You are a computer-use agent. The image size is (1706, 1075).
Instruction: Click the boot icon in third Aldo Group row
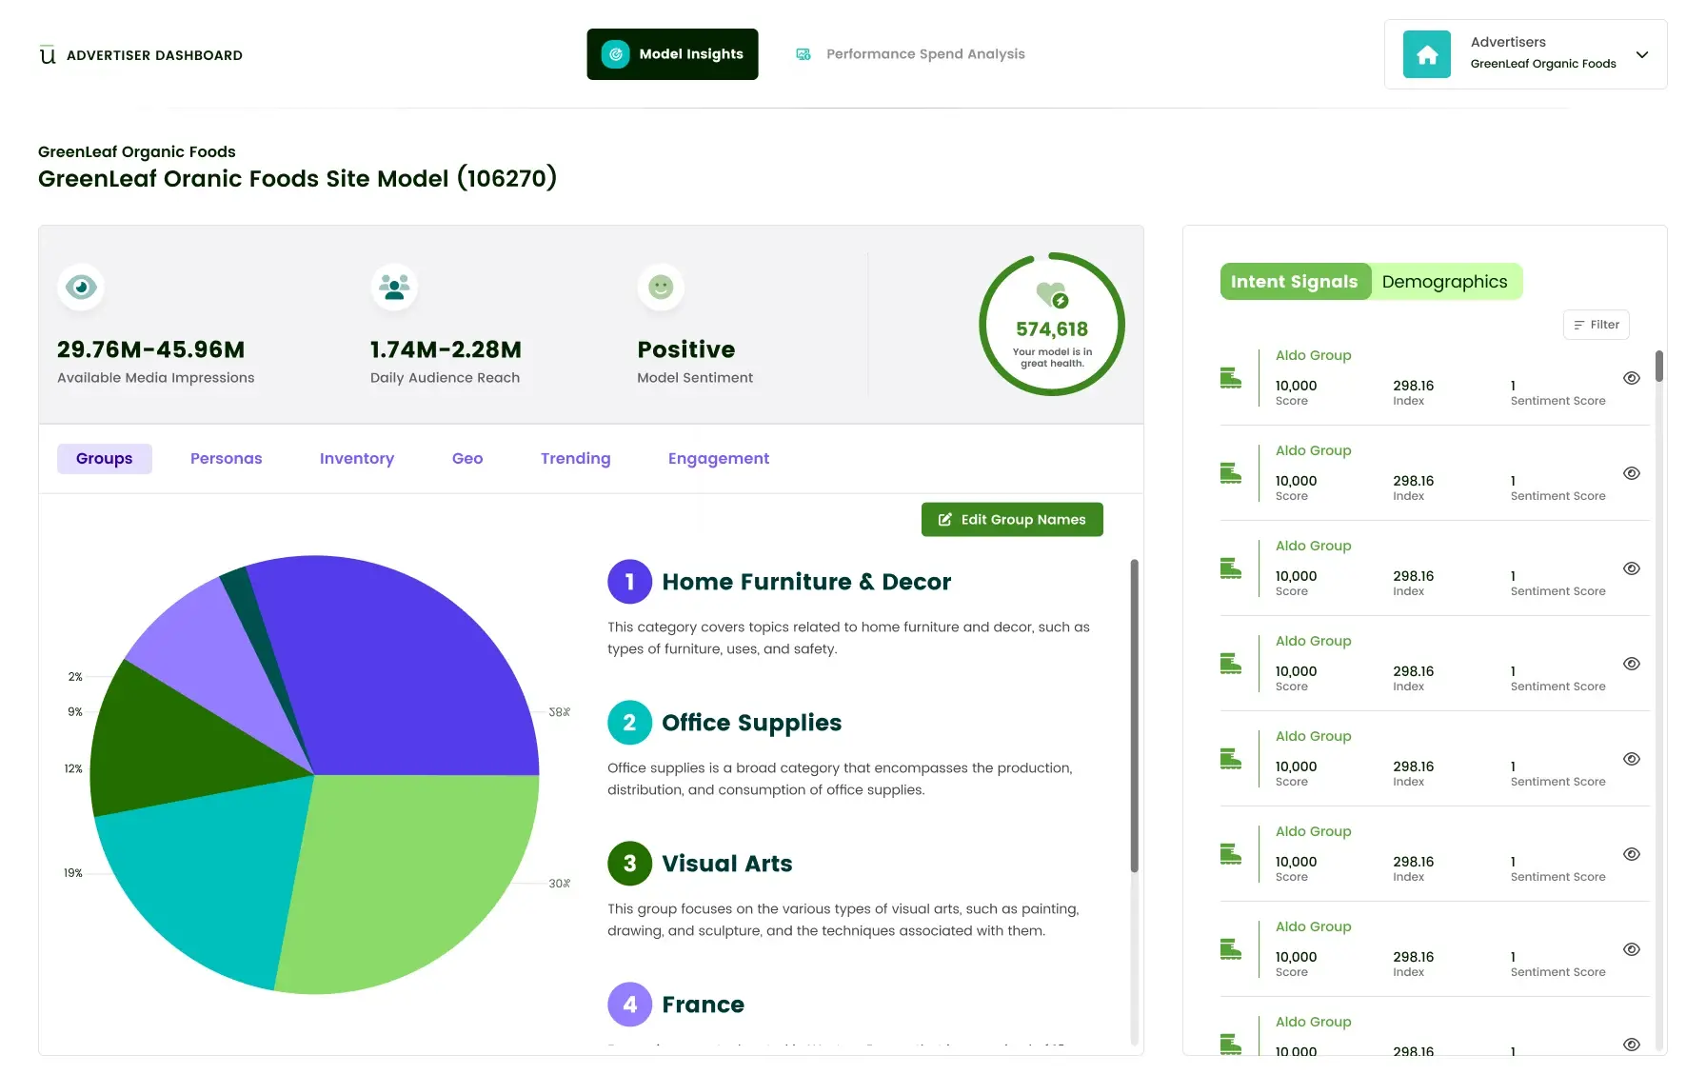(x=1231, y=568)
